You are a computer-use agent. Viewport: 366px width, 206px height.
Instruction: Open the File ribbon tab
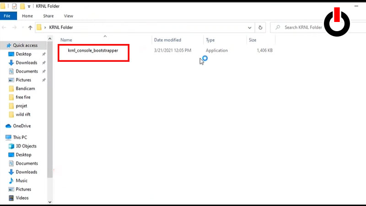[8, 16]
